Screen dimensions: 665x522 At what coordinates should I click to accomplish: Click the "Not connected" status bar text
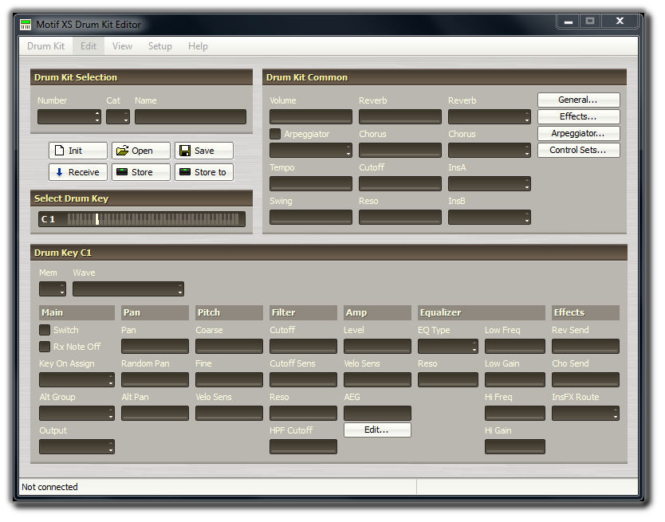tap(49, 487)
